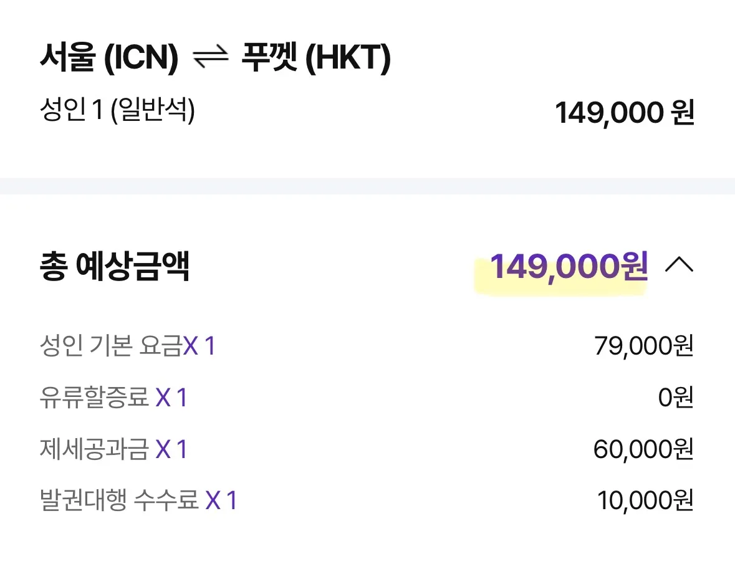The width and height of the screenshot is (735, 564).
Task: Click the gray section divider bar
Action: [367, 186]
